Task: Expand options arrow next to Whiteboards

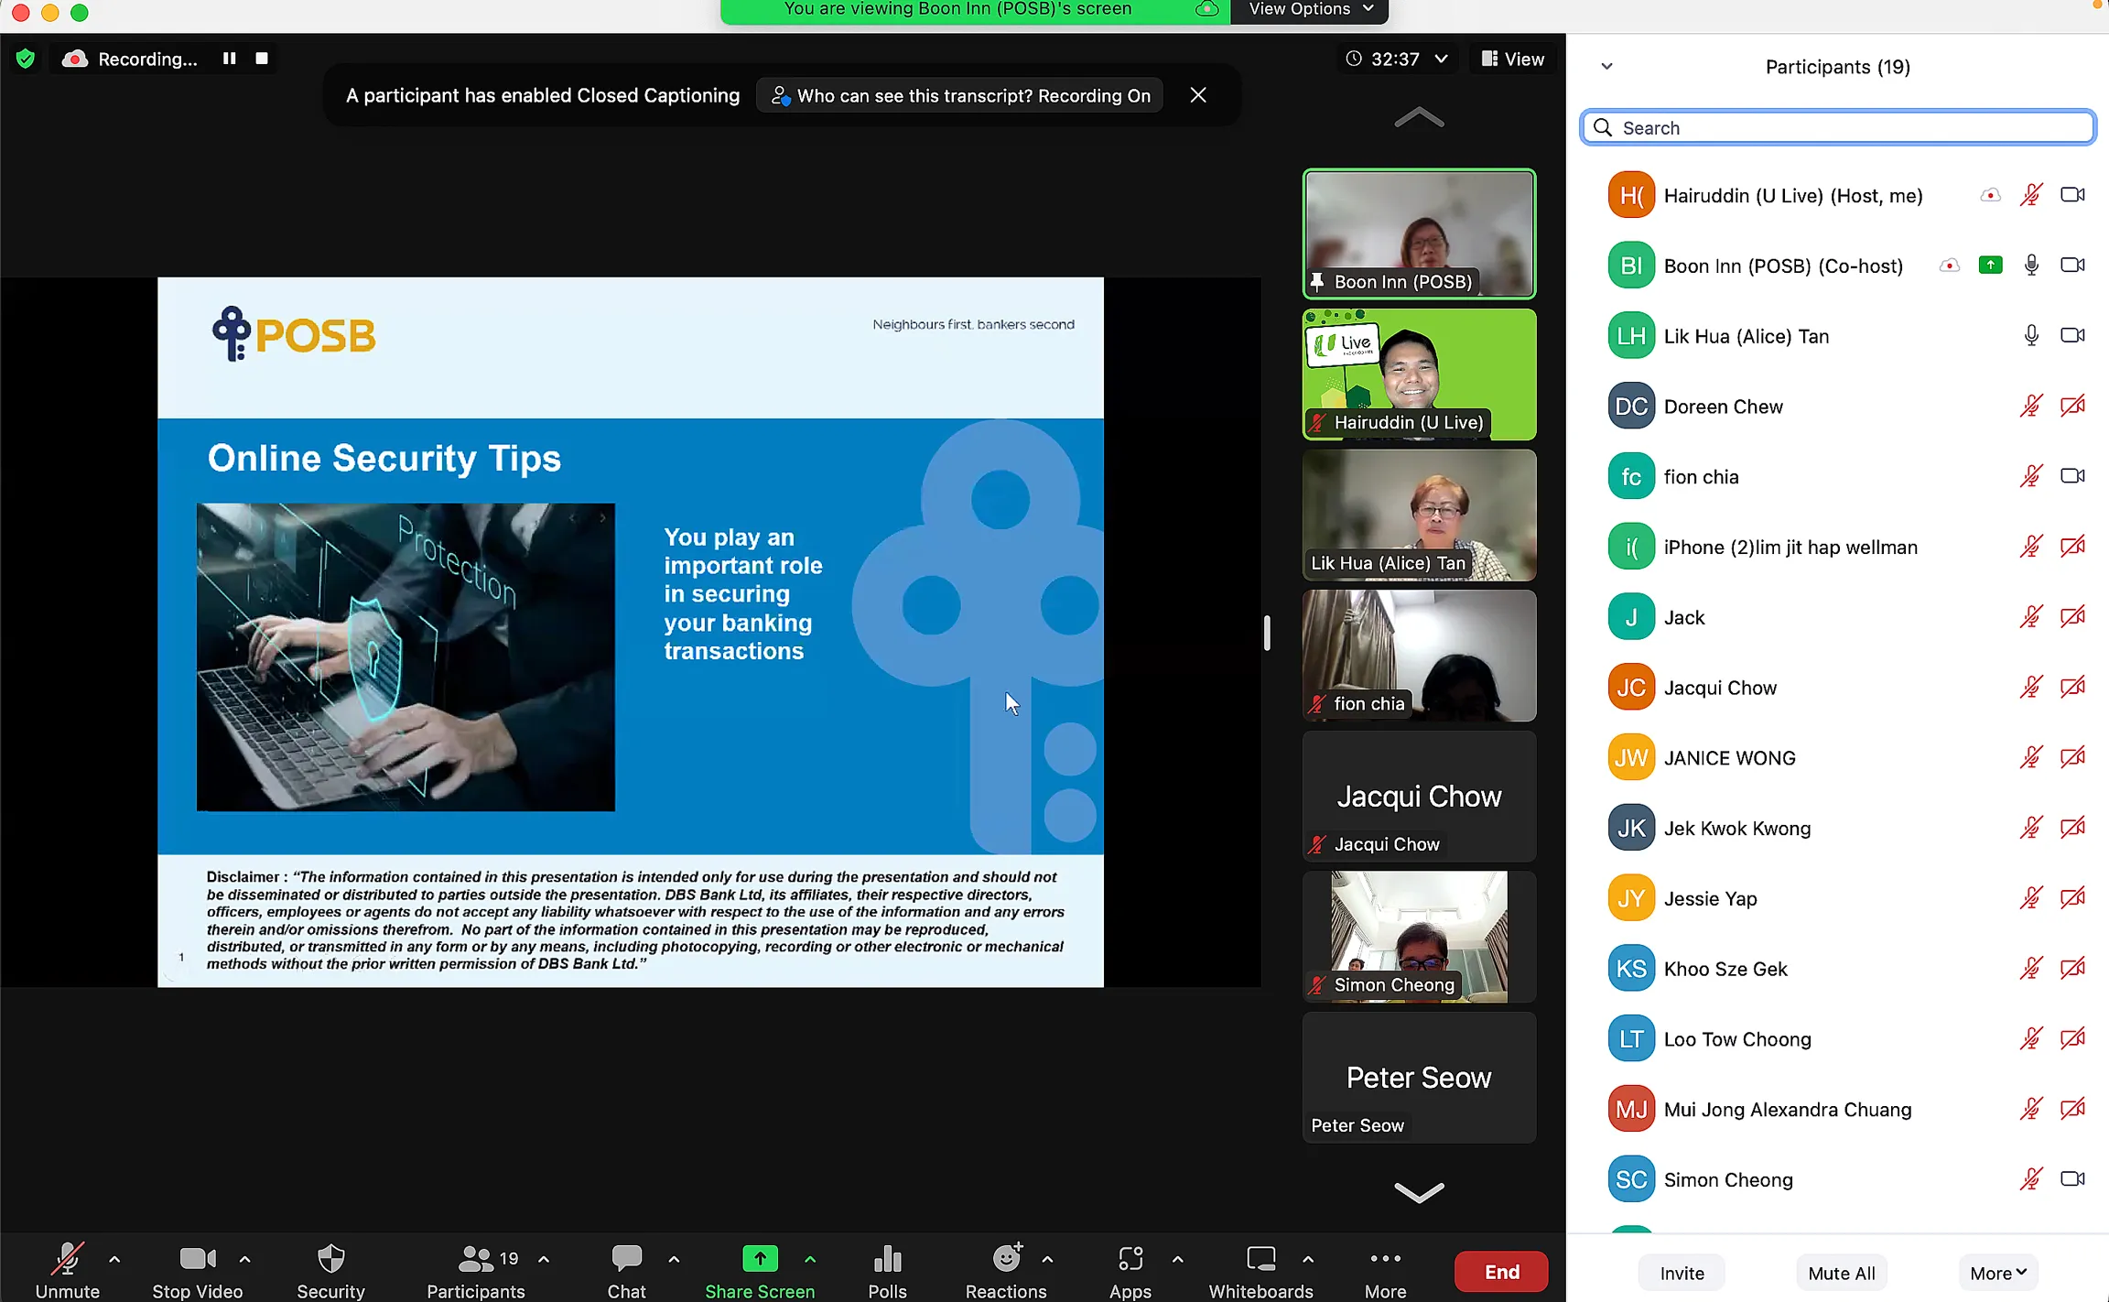Action: click(x=1308, y=1259)
